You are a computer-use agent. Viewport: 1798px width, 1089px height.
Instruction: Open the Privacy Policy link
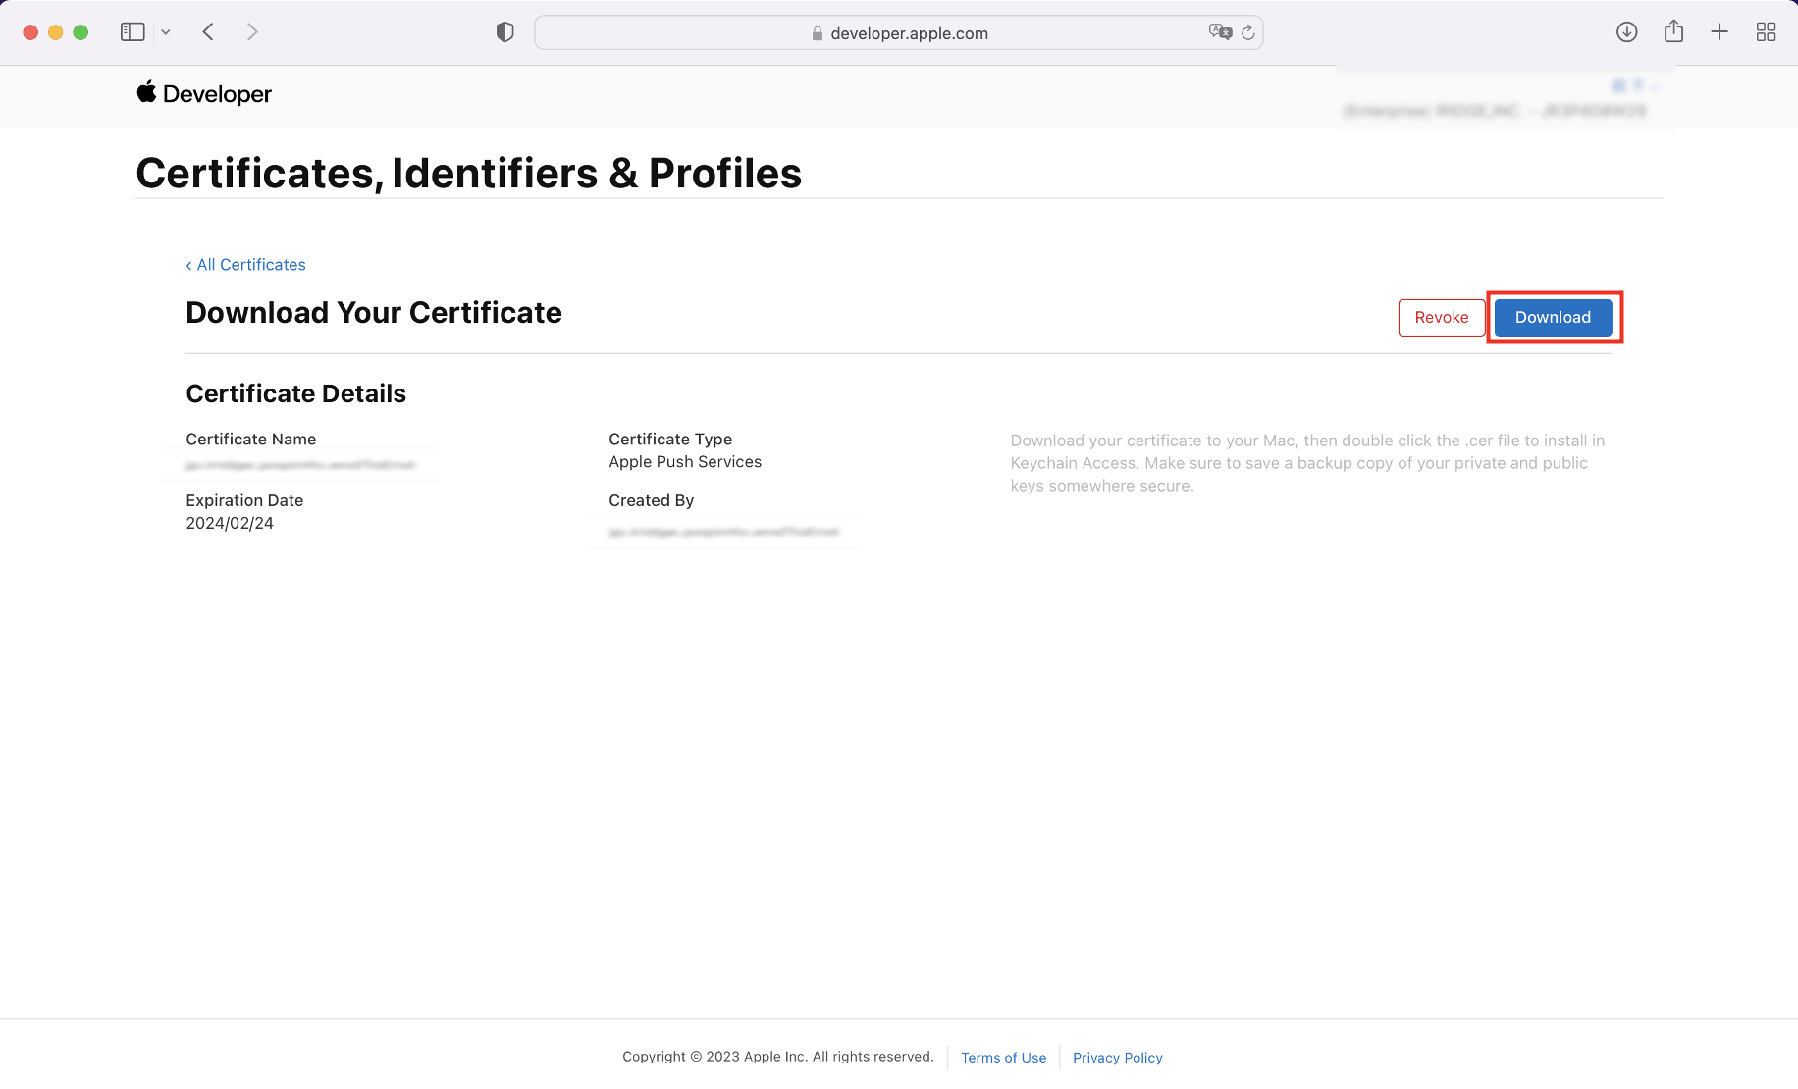(1117, 1057)
